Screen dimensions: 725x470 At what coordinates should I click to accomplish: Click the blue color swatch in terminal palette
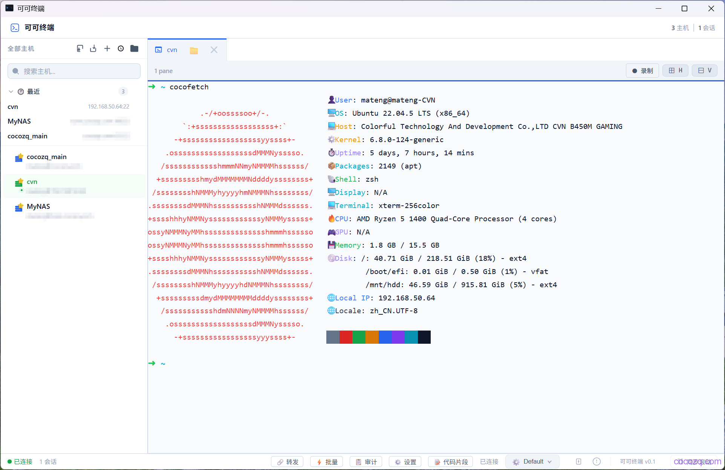(385, 337)
